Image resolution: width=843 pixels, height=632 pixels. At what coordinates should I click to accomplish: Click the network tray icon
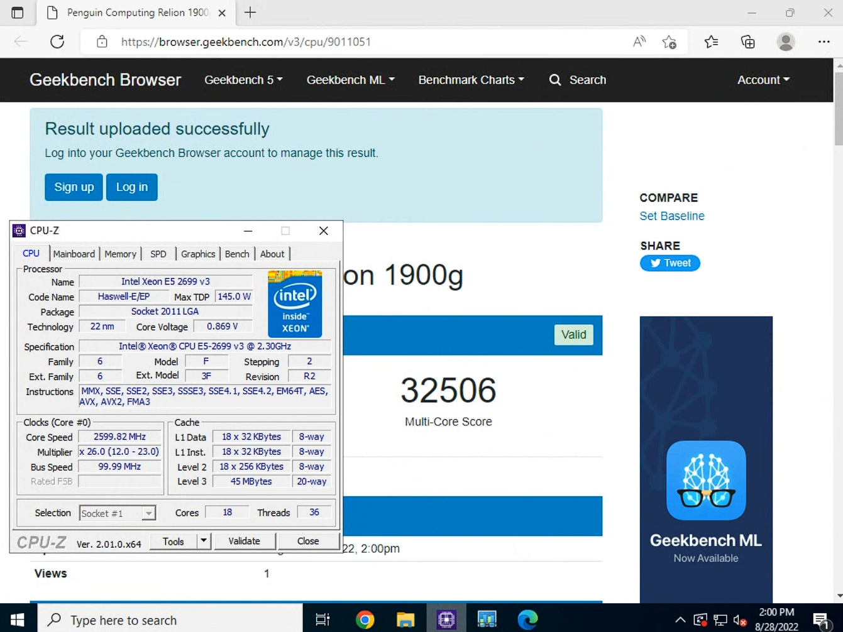click(x=720, y=620)
